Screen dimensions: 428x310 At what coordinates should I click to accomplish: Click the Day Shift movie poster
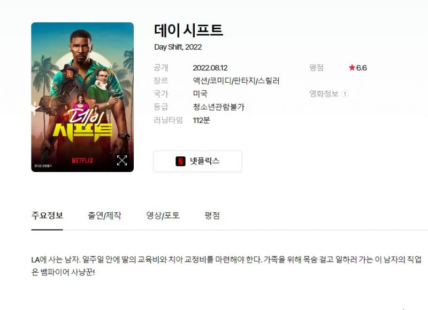(82, 97)
